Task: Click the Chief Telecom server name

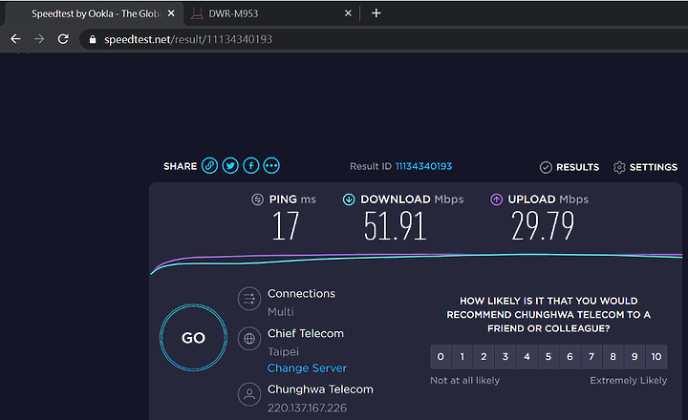Action: [306, 333]
